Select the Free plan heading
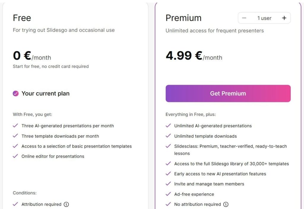The width and height of the screenshot is (304, 209). point(22,18)
